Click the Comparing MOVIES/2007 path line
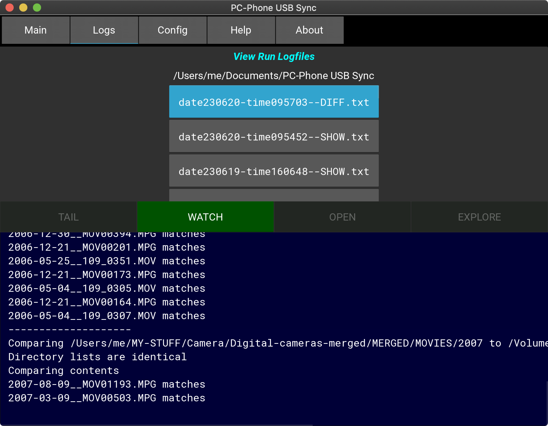The width and height of the screenshot is (548, 426). click(278, 343)
